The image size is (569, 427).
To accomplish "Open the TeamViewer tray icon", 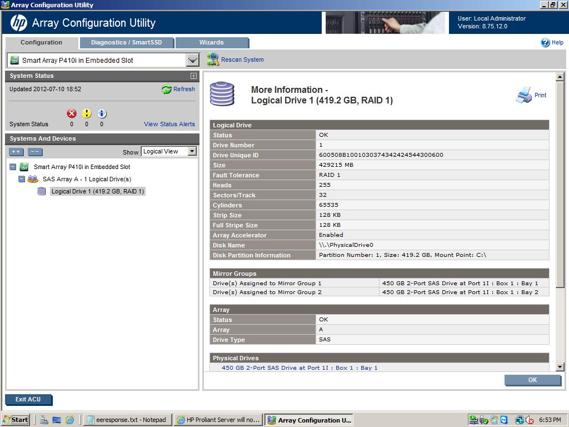I will click(504, 420).
